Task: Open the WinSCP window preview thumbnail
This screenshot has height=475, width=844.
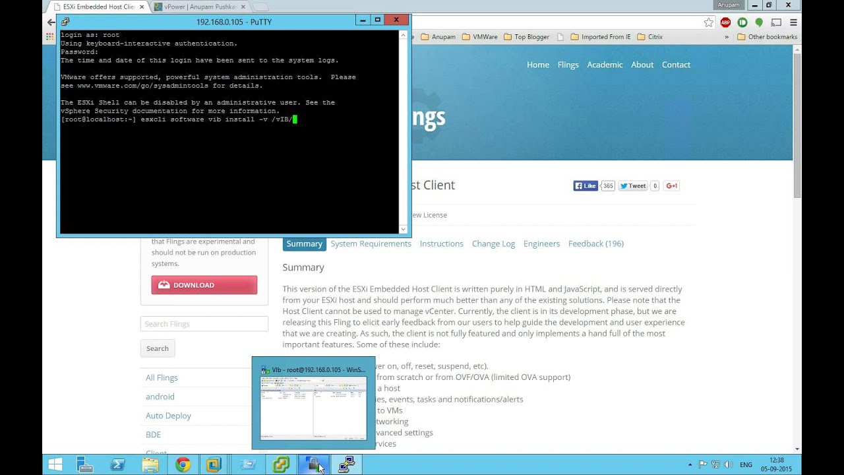Action: tap(313, 403)
